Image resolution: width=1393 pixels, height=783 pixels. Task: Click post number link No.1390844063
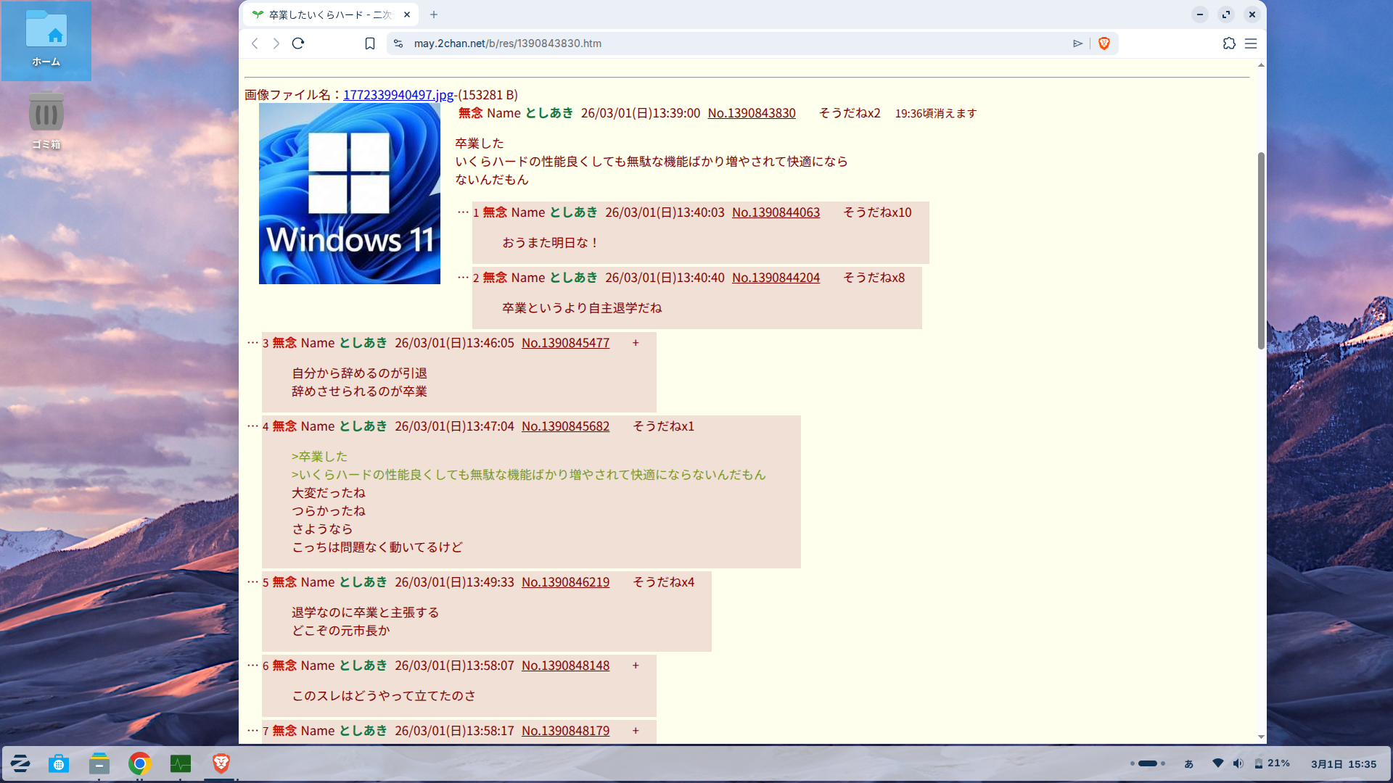point(776,212)
